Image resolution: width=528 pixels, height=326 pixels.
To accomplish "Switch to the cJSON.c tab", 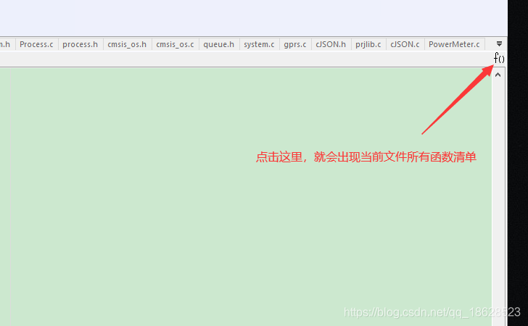I will coord(405,44).
